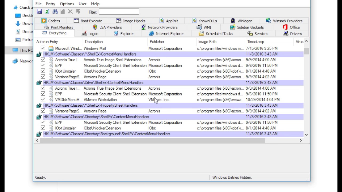Open the Network Providers tab

pos(159,27)
